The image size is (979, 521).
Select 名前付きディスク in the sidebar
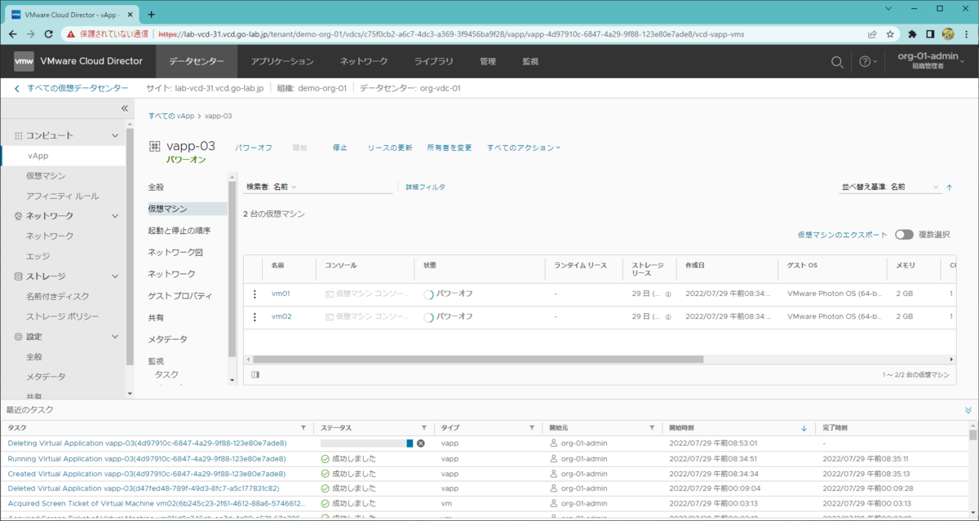(58, 296)
